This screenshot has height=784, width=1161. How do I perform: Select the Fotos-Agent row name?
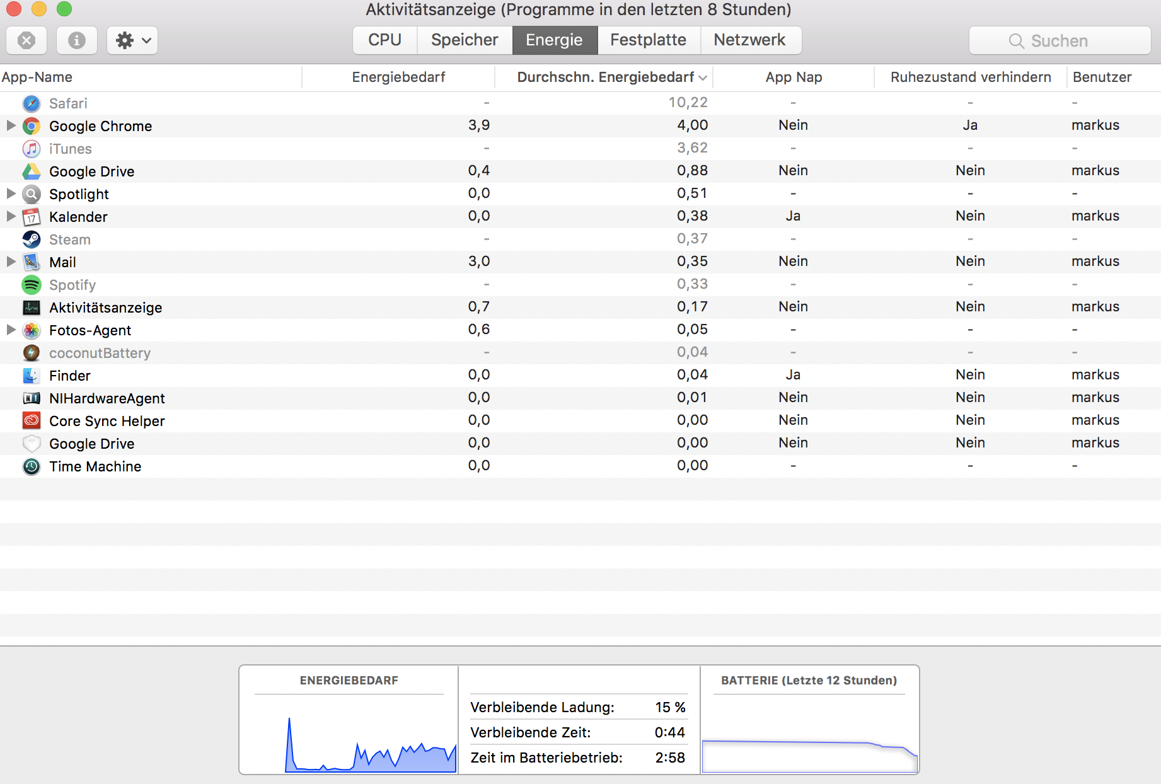click(90, 330)
